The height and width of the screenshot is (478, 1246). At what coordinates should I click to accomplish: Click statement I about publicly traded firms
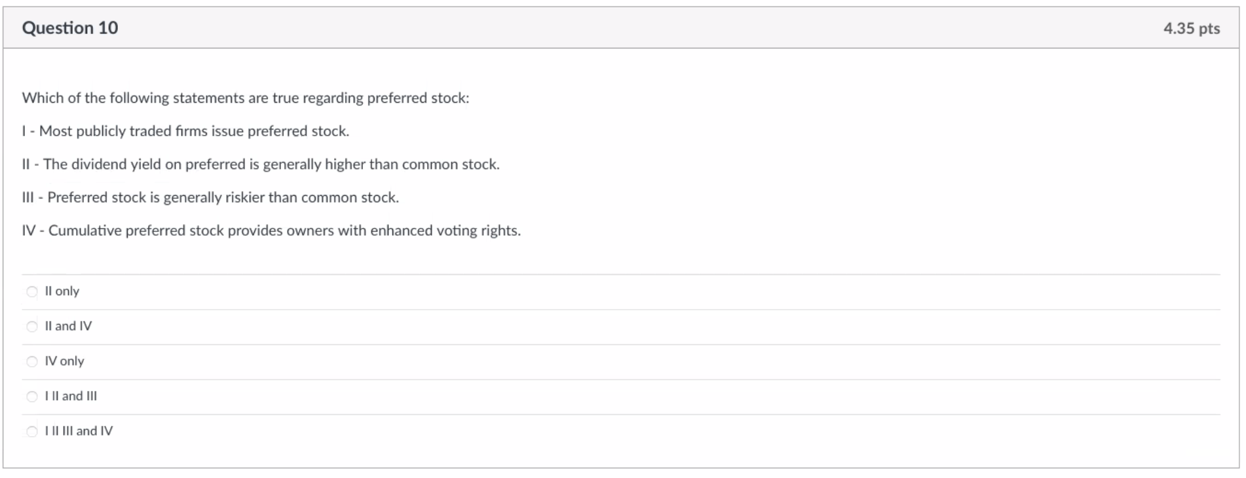pos(185,131)
